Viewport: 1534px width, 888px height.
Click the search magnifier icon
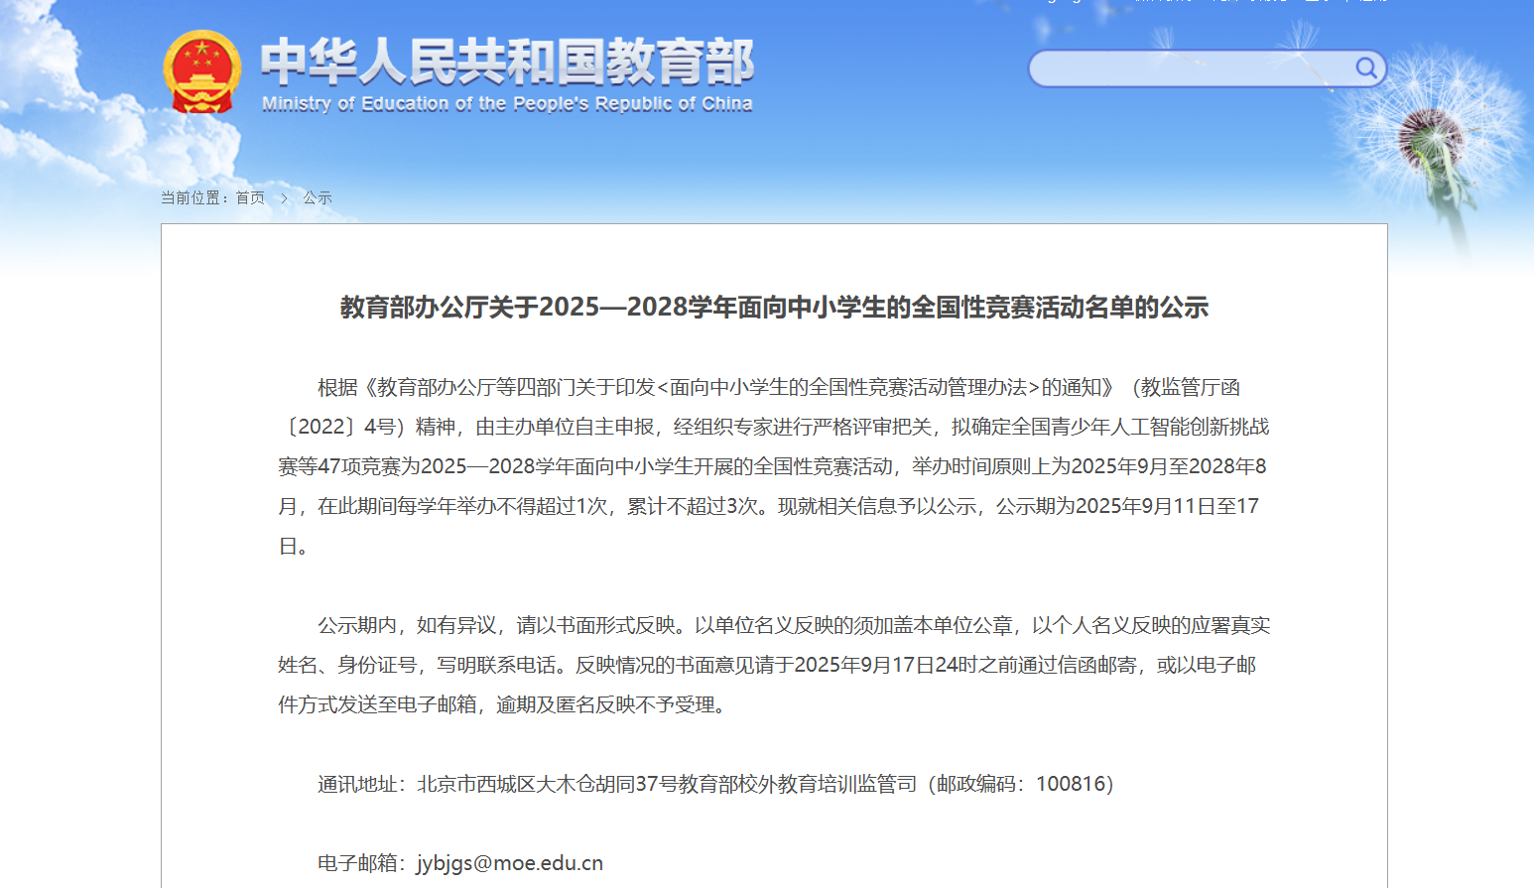click(1366, 68)
